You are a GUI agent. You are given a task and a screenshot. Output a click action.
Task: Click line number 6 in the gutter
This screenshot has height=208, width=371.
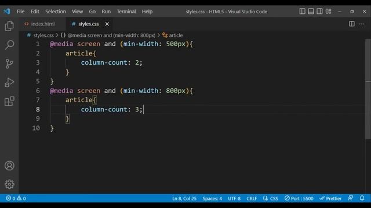point(38,91)
